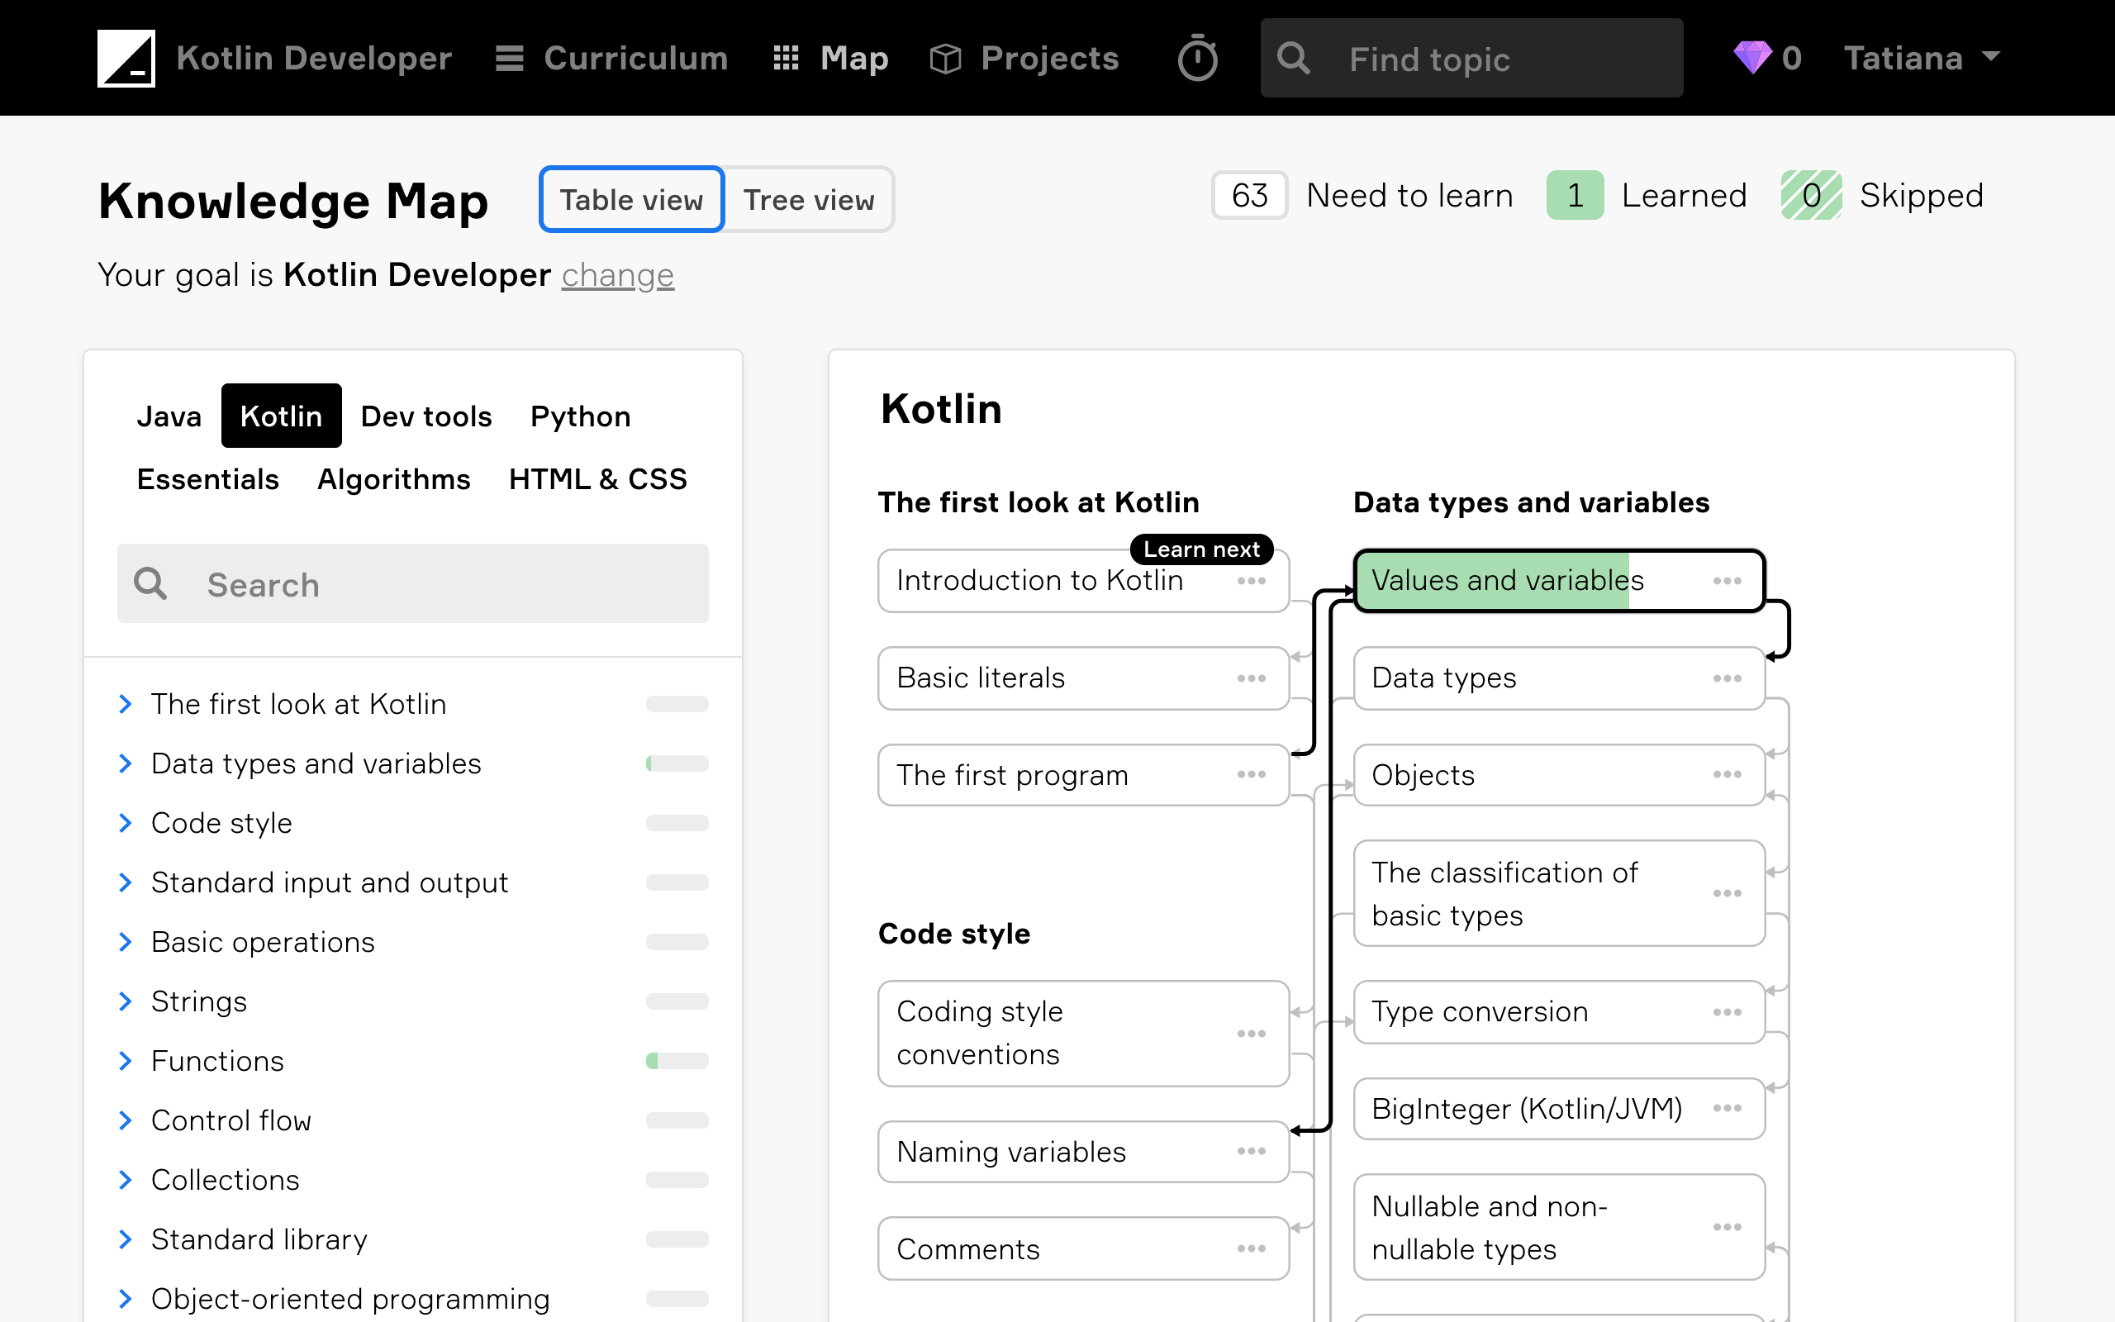Click the Functions progress bar
The height and width of the screenshot is (1322, 2115).
(677, 1061)
